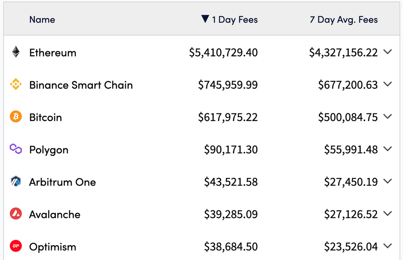Sort table by Name column
This screenshot has height=260, width=403.
(x=42, y=20)
